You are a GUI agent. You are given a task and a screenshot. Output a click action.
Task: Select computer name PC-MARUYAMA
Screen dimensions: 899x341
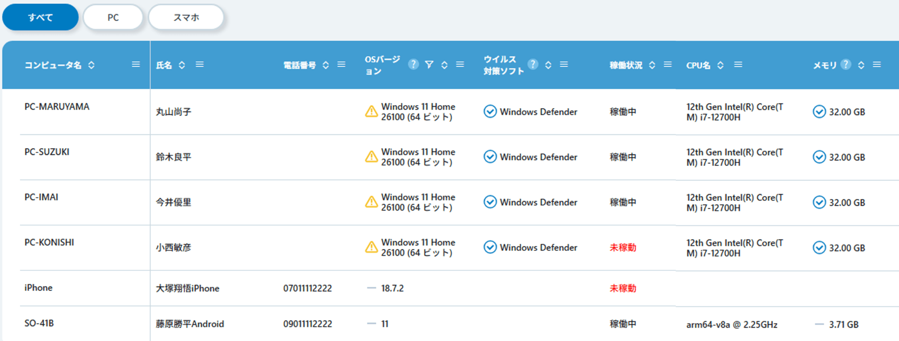(x=57, y=107)
